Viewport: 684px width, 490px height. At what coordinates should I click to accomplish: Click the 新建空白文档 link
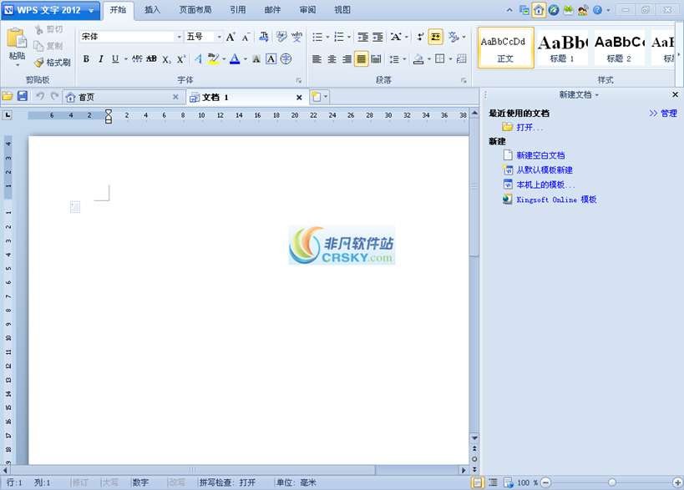coord(540,155)
